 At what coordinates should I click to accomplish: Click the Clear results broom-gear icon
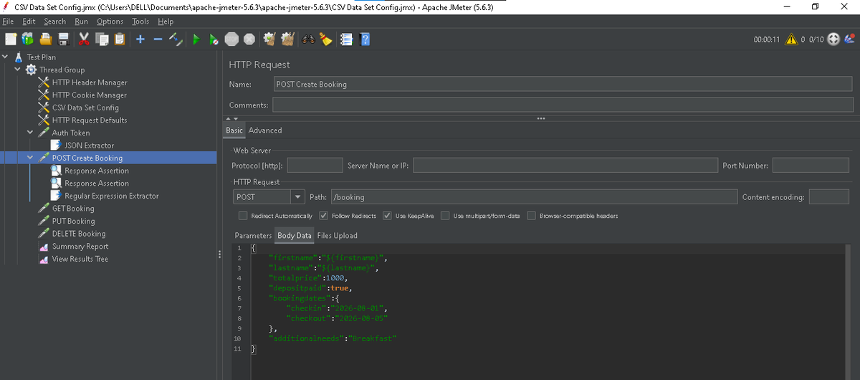click(269, 39)
